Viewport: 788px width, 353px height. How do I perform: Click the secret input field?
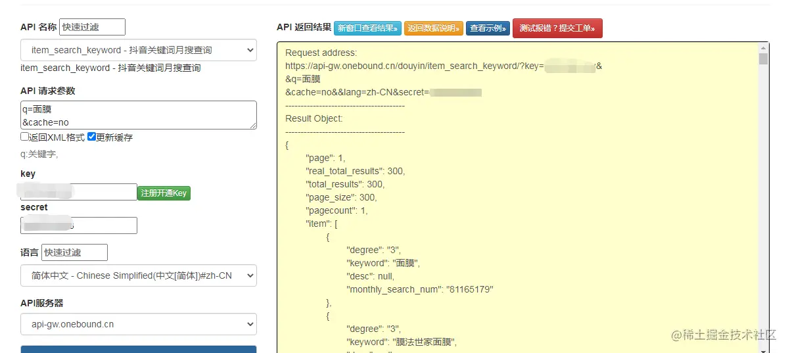click(79, 225)
